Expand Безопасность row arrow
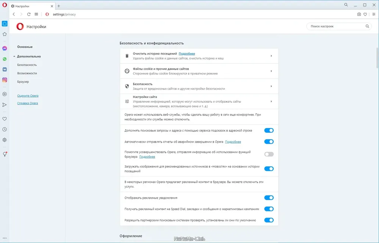The height and width of the screenshot is (243, 379). 271,86
